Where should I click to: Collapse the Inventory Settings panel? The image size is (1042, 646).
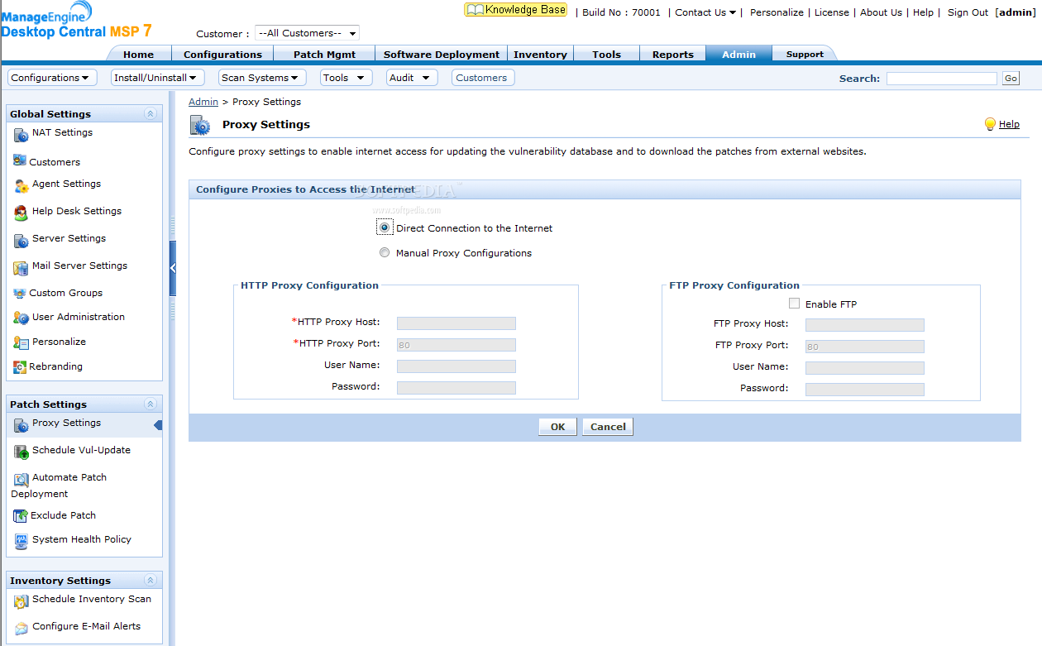150,581
